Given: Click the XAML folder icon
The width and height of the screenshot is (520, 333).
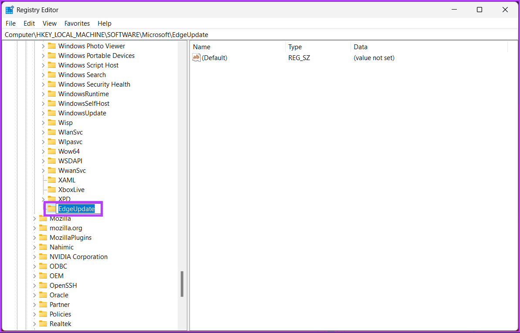Looking at the screenshot, I should [52, 180].
